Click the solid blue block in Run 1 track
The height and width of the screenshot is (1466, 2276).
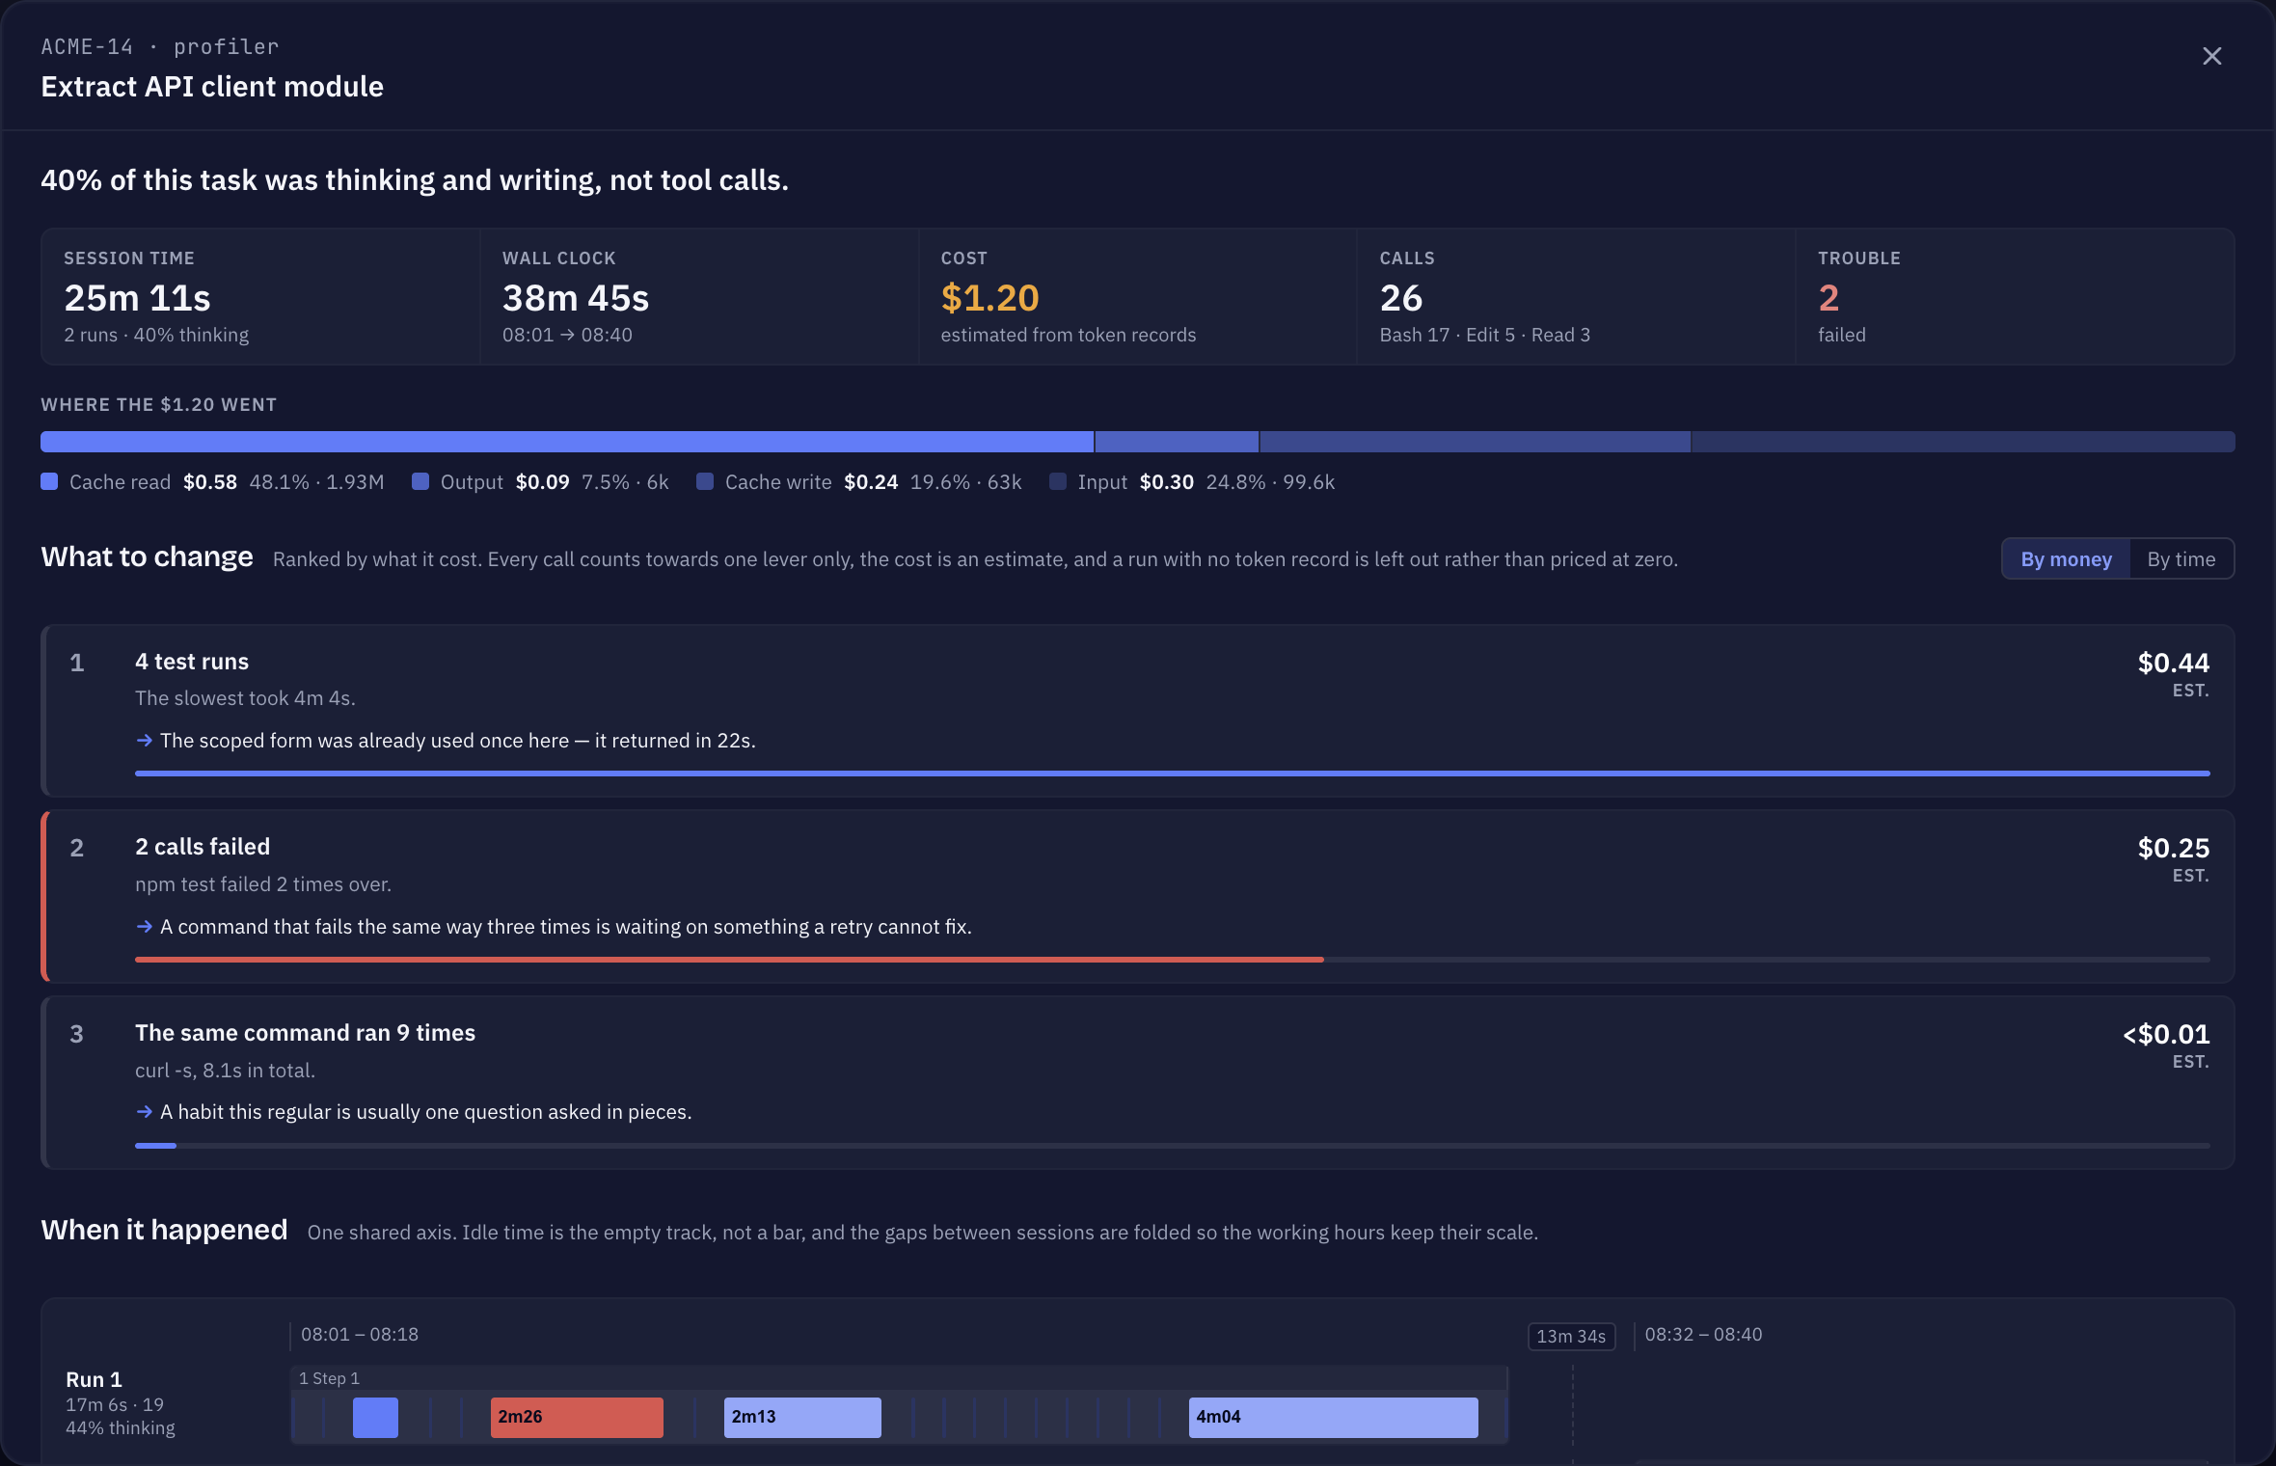(375, 1417)
